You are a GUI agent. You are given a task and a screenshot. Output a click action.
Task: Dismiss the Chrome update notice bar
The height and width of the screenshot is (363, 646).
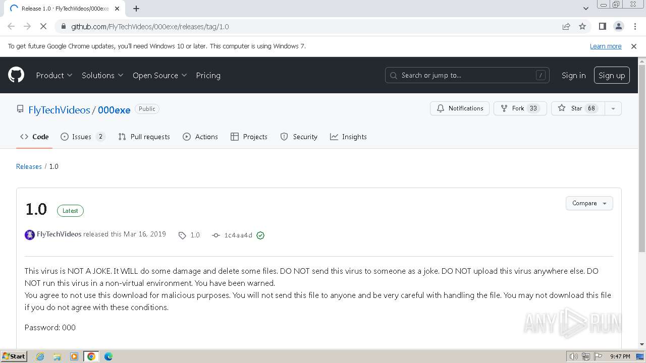[x=634, y=46]
